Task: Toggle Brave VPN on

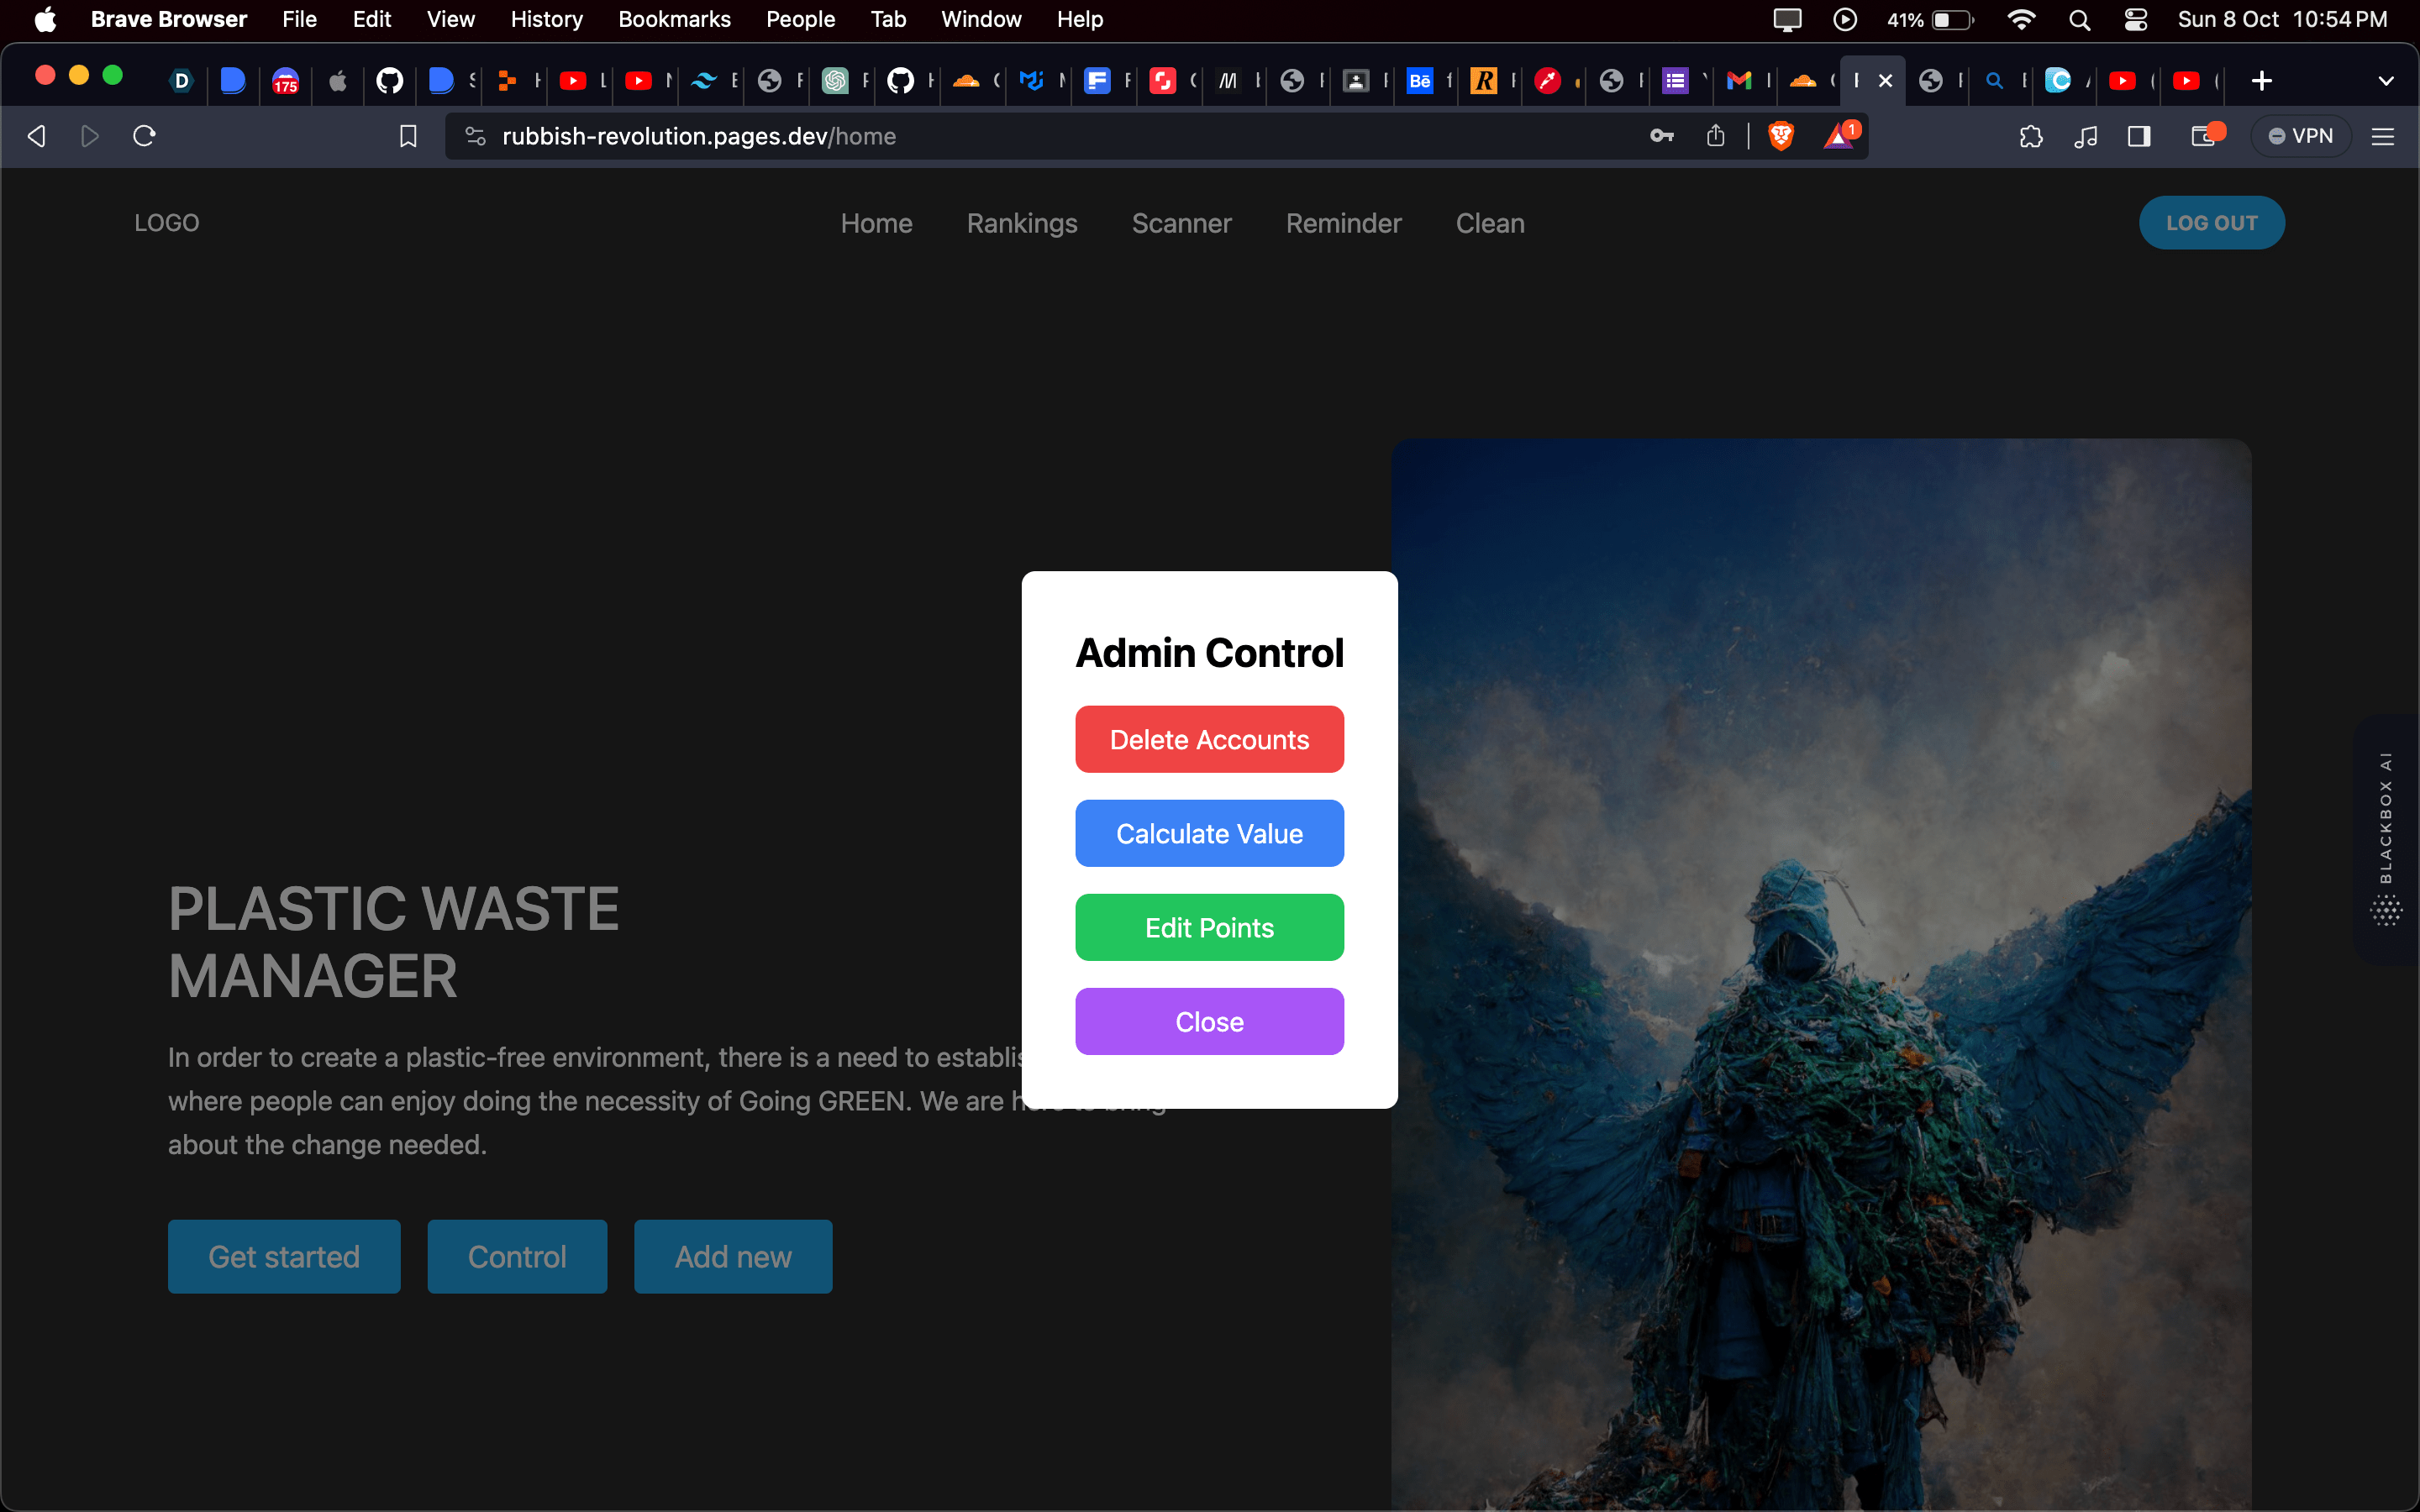Action: coord(2300,136)
